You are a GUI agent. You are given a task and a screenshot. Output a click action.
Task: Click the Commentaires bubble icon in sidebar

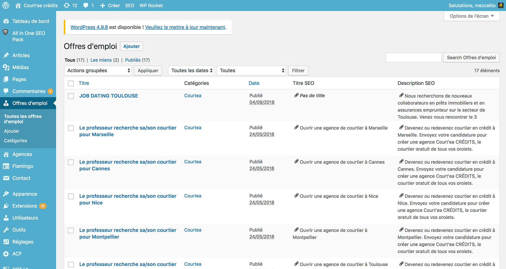pos(6,91)
